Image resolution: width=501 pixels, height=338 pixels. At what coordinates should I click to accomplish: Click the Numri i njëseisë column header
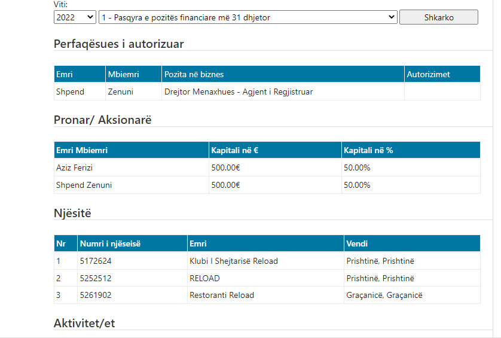pyautogui.click(x=132, y=243)
